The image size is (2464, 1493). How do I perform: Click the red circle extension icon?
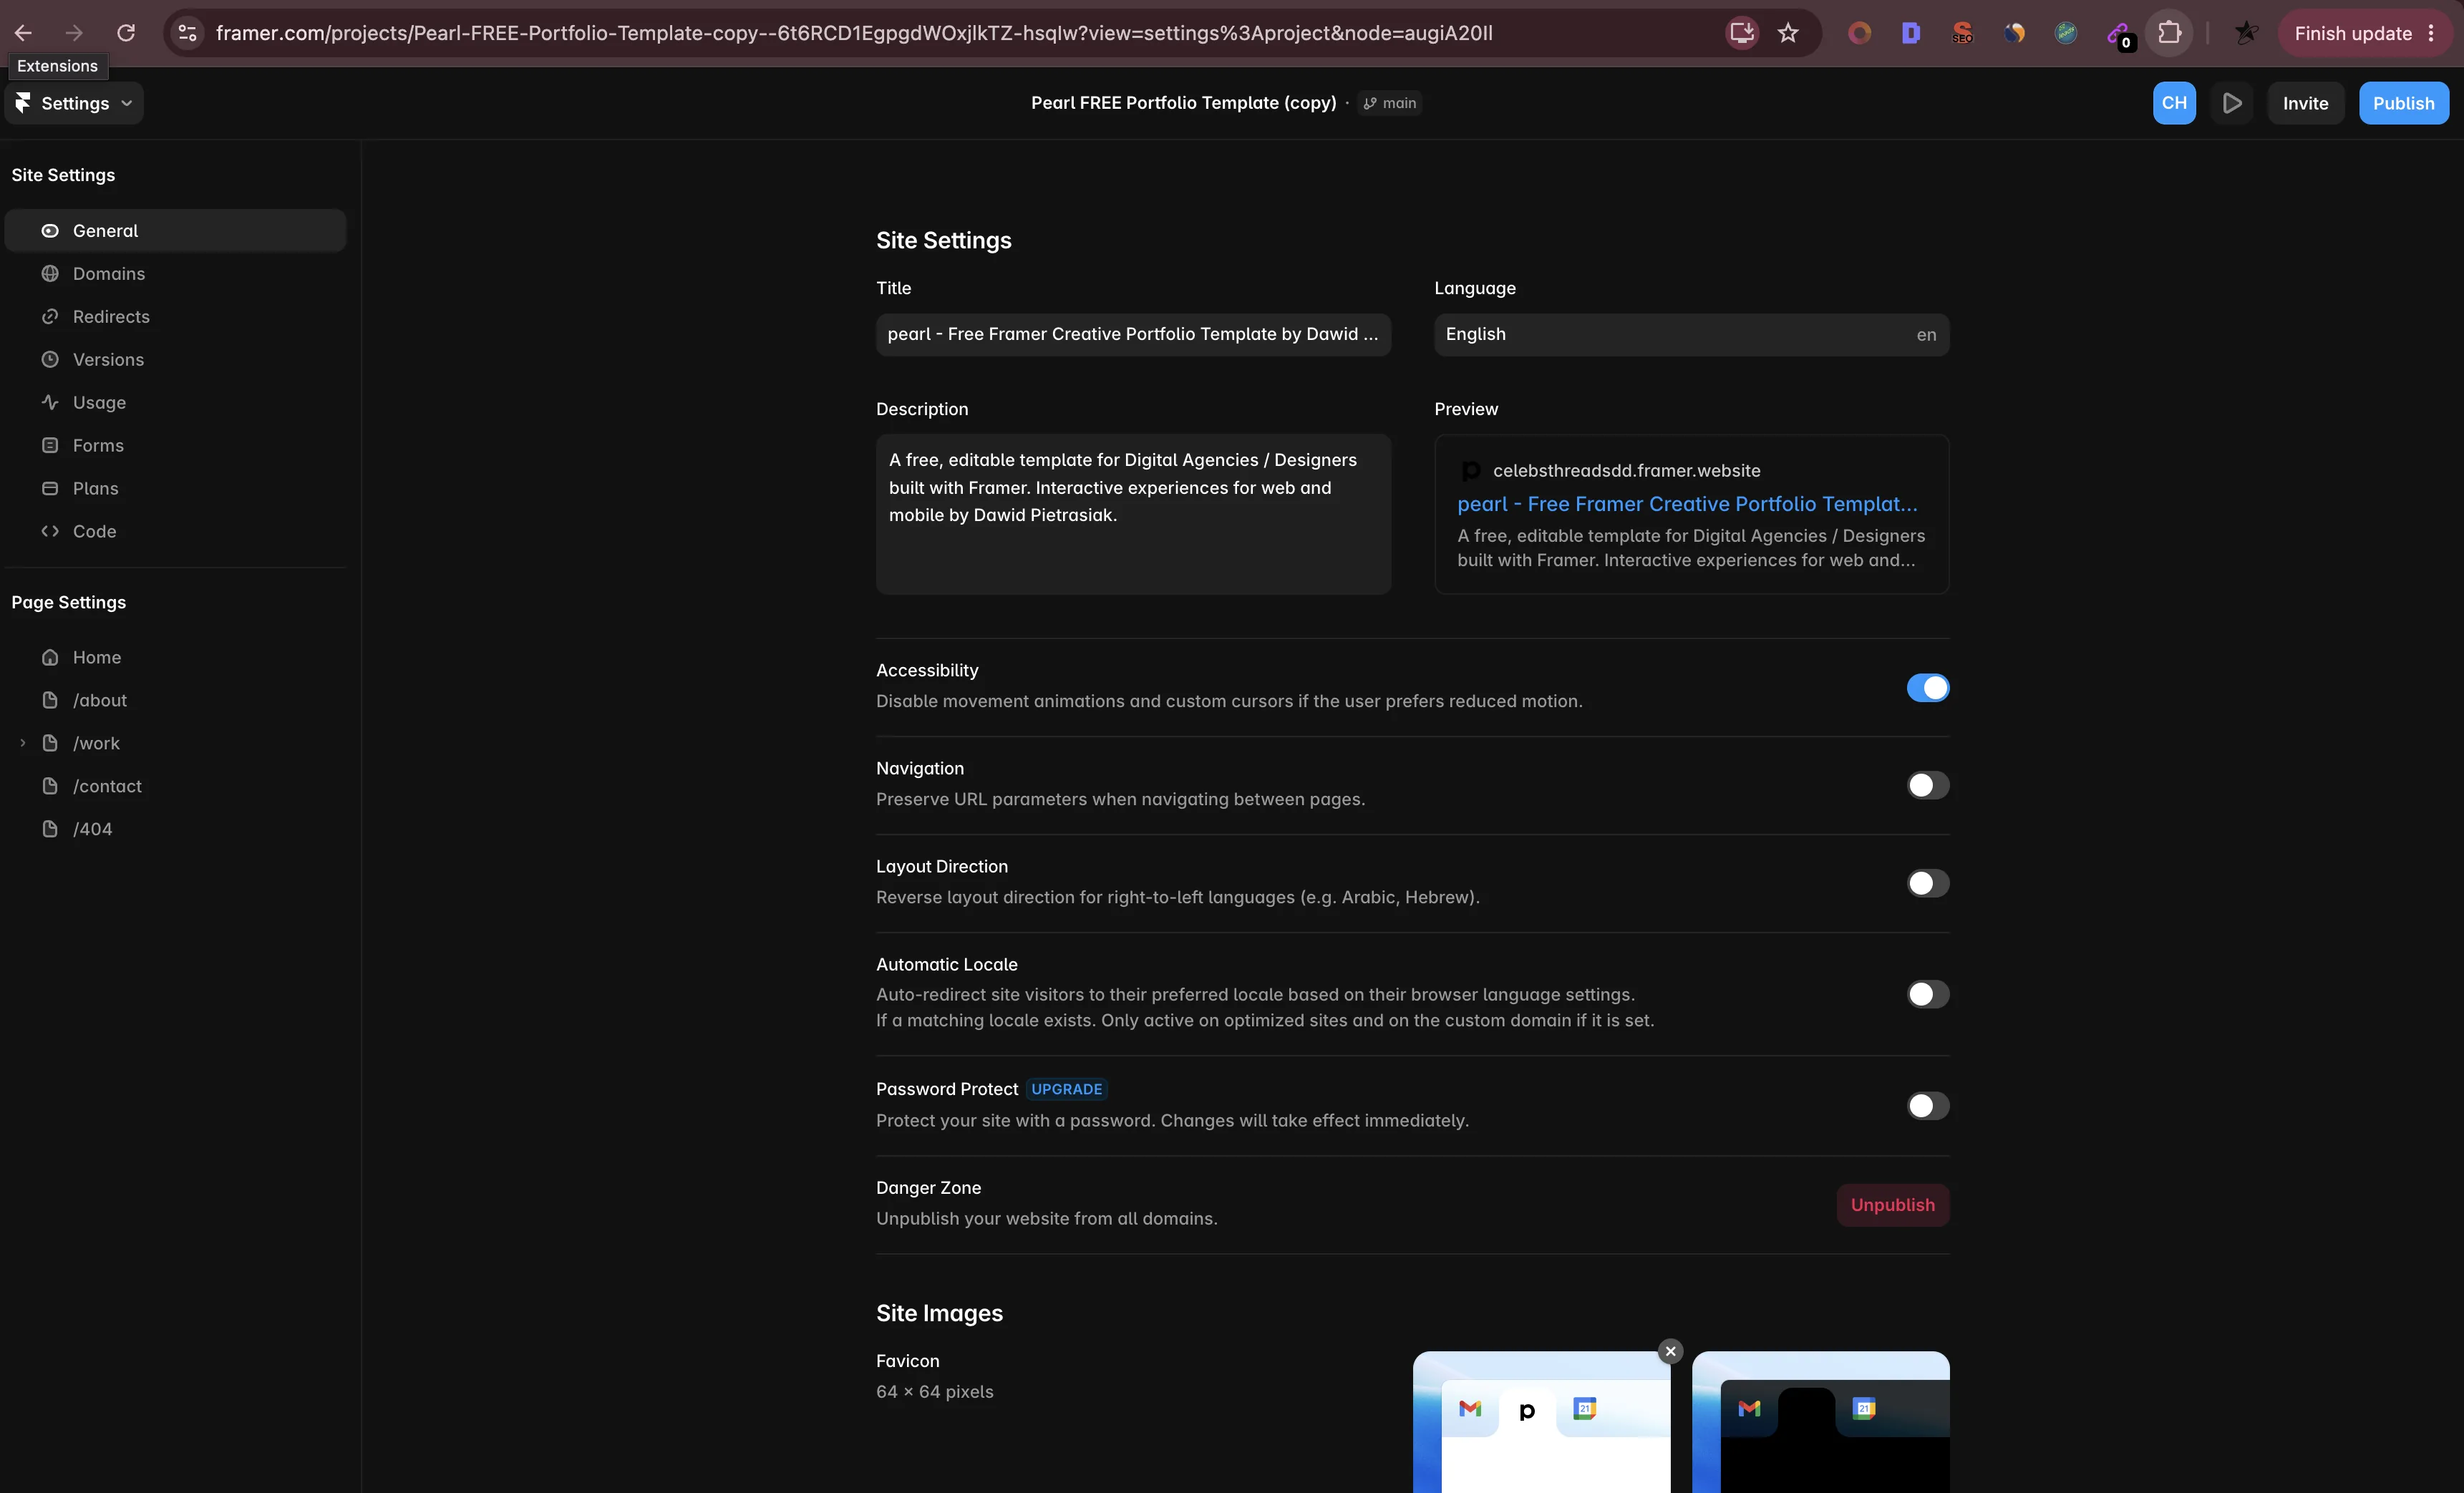point(1859,33)
